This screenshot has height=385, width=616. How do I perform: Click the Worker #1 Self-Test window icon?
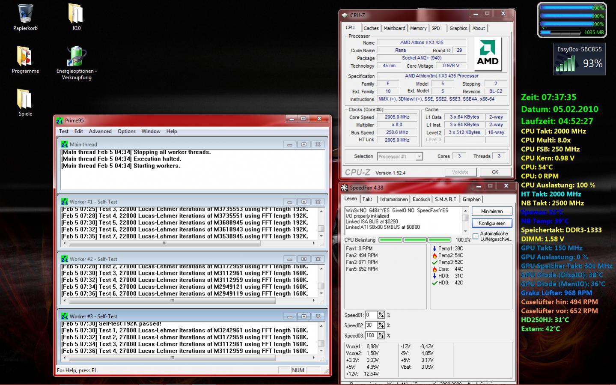(64, 202)
